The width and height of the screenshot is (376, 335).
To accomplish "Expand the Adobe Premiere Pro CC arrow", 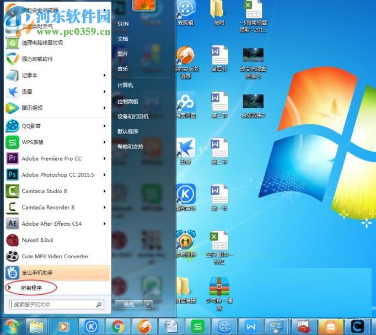I will (x=105, y=158).
